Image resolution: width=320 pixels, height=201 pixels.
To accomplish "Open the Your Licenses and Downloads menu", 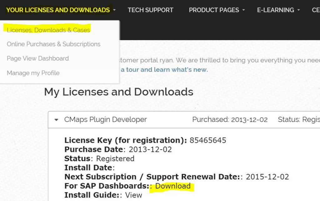I will click(x=58, y=10).
